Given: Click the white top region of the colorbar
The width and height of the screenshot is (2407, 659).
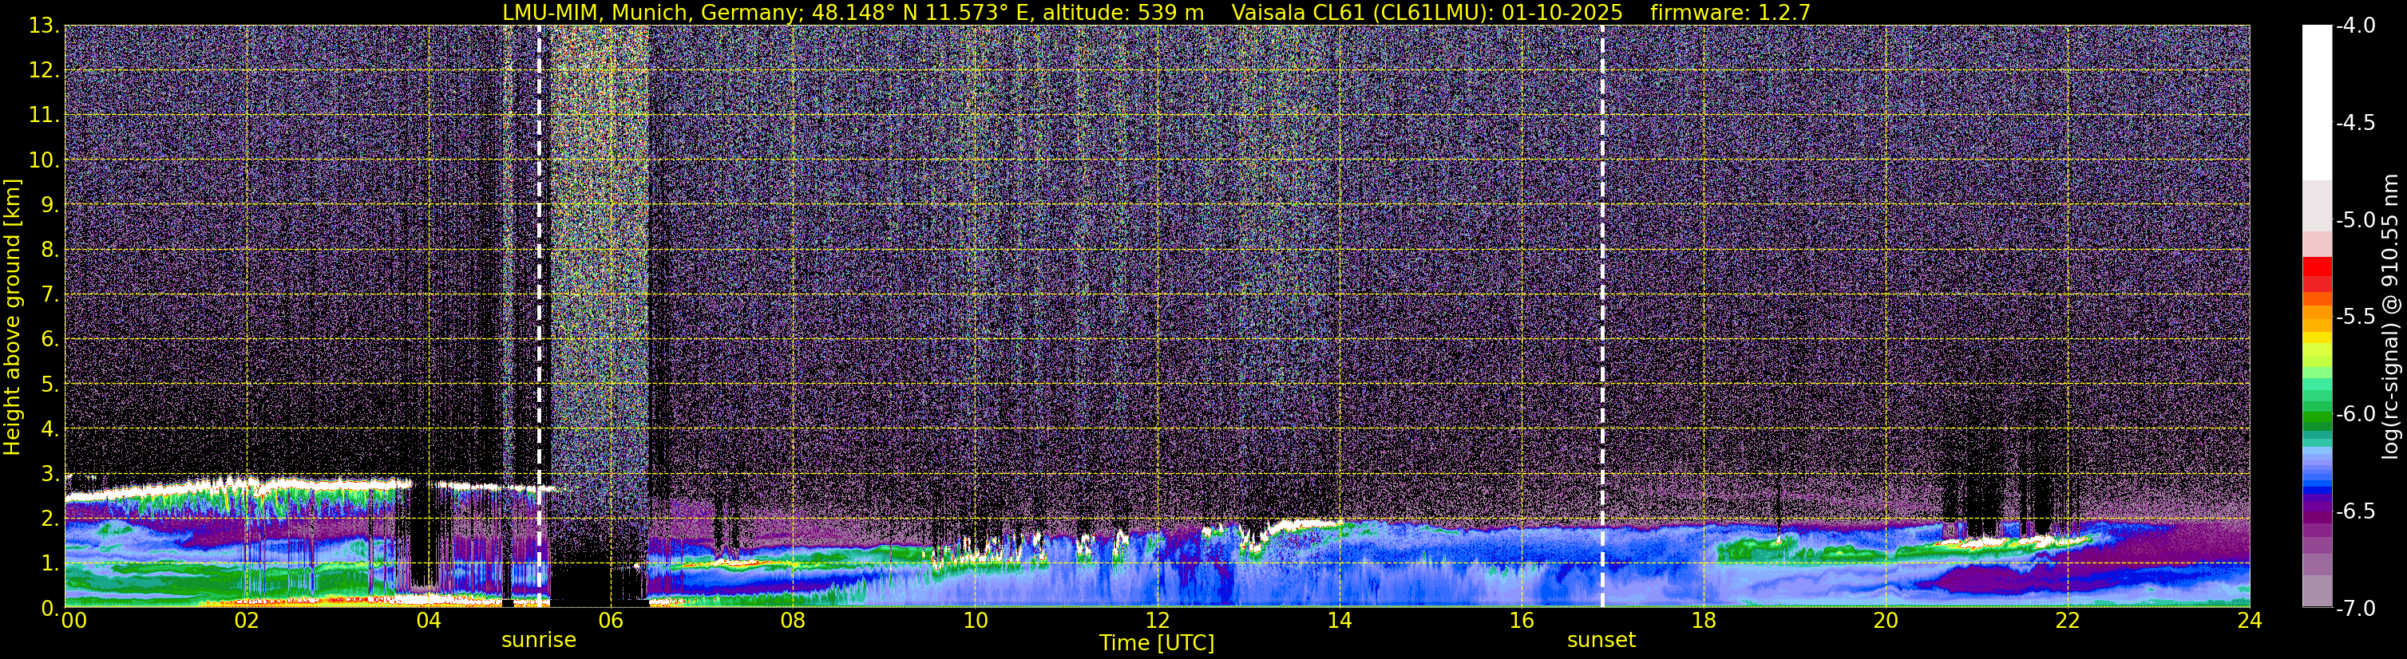Looking at the screenshot, I should [2318, 103].
